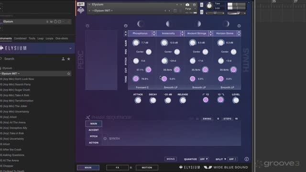Open Horizon Dome's Smooth LP filter menu

[x=227, y=87]
